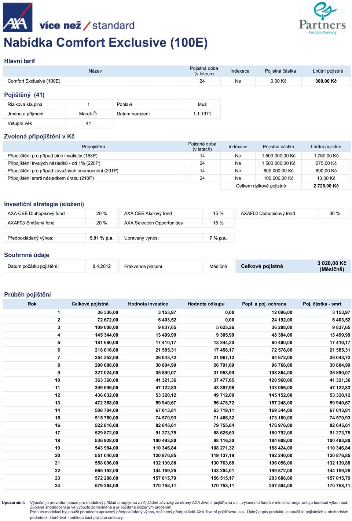
Task: Click 'Investiční strategie (složení)' heading
Action: [x=44, y=204]
